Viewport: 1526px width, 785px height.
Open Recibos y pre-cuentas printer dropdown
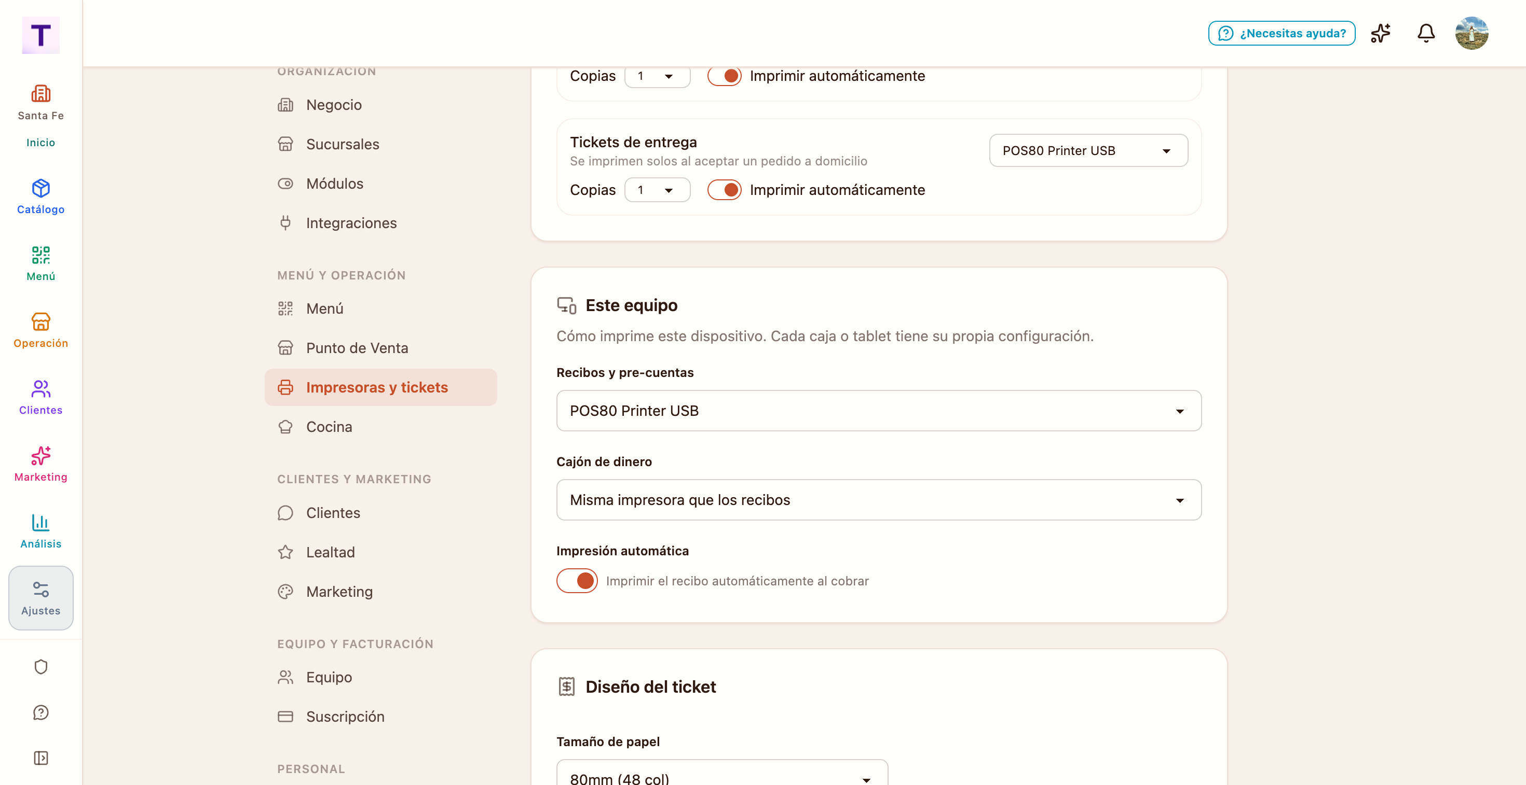879,411
